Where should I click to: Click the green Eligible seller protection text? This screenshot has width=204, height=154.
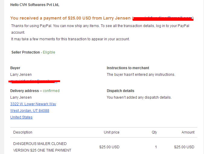(x=49, y=52)
